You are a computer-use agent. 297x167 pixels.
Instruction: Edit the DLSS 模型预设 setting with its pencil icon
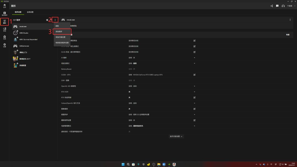click(194, 40)
